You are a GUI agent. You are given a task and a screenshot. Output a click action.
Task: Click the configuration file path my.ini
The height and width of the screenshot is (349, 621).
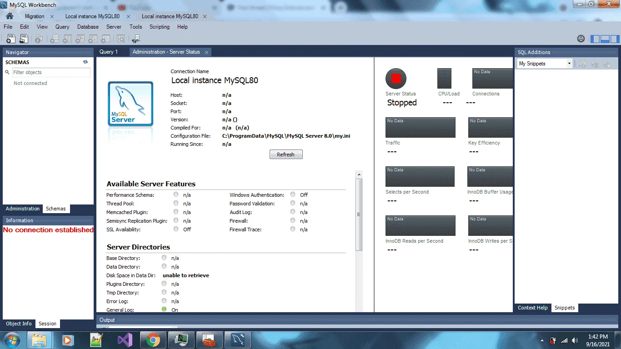286,136
